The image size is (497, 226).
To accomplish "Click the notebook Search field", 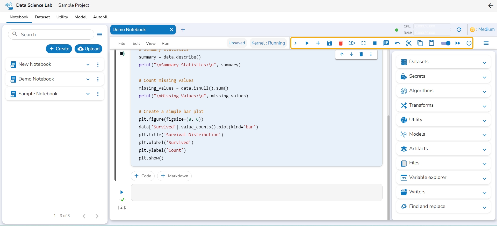I will click(54, 35).
